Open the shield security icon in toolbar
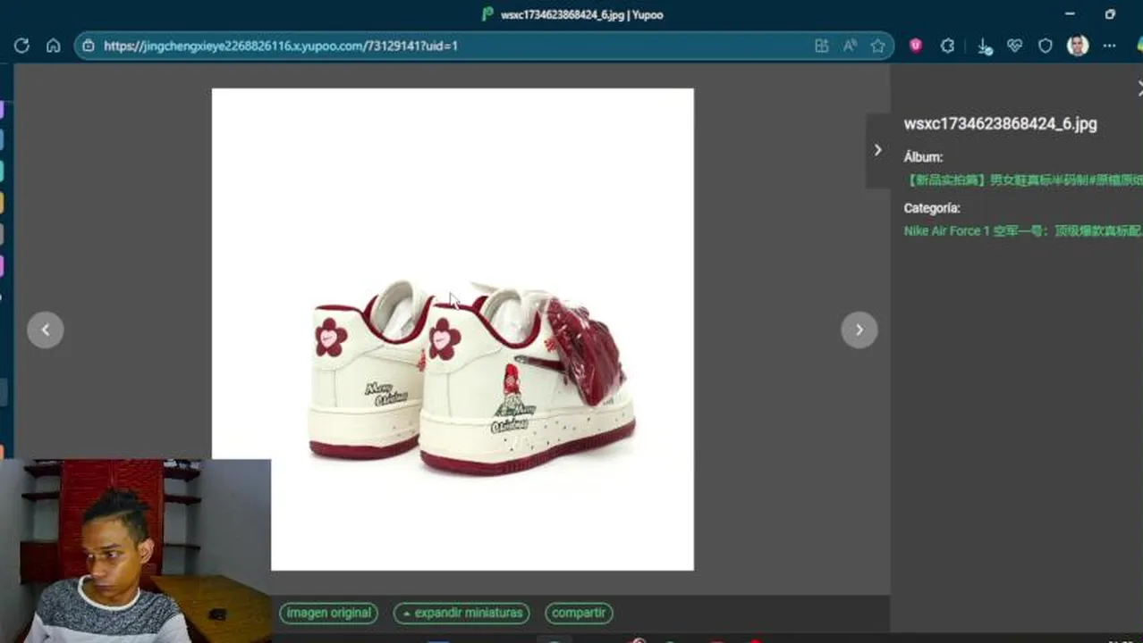 click(1046, 46)
